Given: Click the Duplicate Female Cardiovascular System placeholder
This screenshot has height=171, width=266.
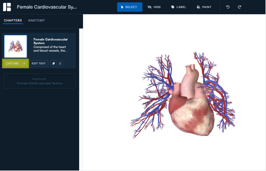Looking at the screenshot, I should point(39,81).
